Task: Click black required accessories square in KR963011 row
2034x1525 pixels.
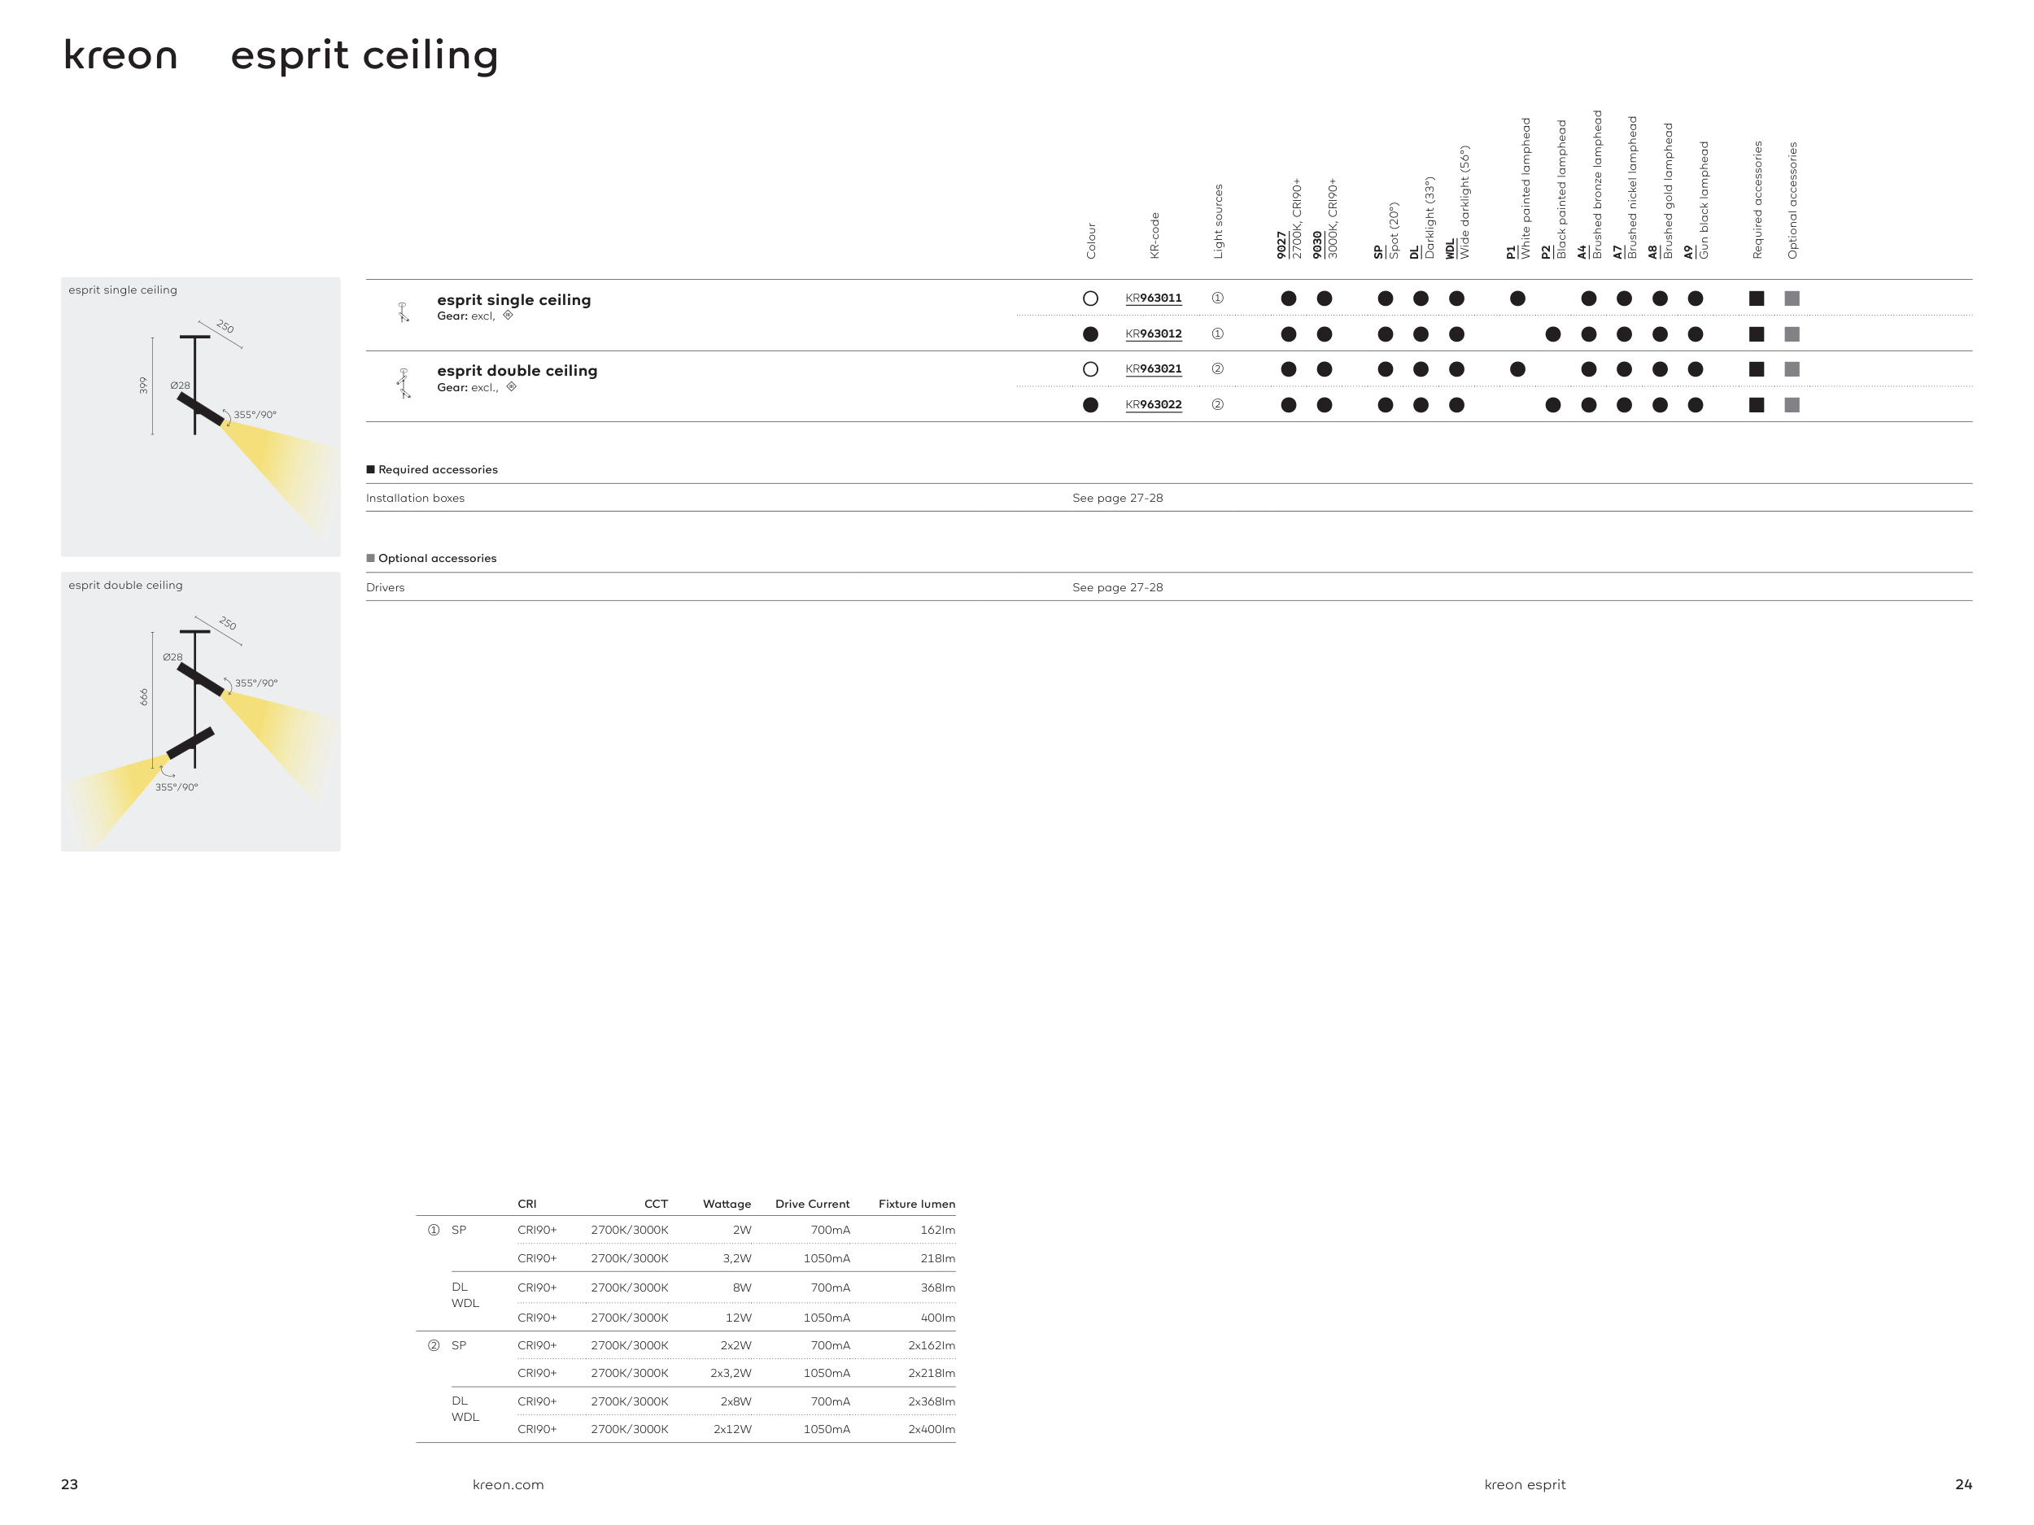Action: (1757, 298)
